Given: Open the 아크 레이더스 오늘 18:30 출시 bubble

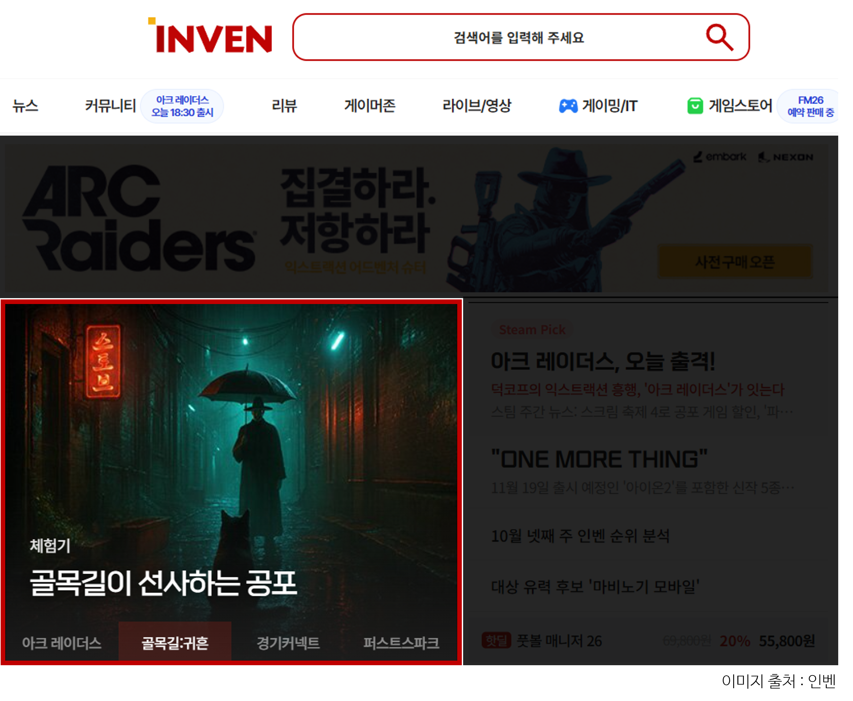Looking at the screenshot, I should 182,106.
